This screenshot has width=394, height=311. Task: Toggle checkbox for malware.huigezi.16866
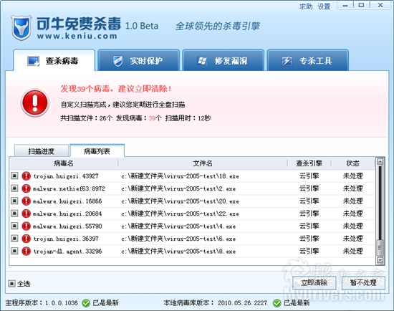coord(14,201)
